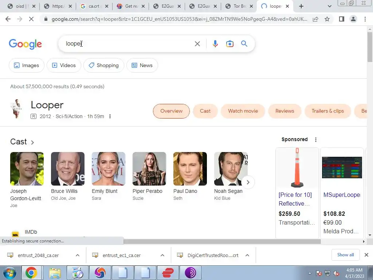Select the Reviews chip
Image resolution: width=373 pixels, height=280 pixels.
tap(285, 111)
